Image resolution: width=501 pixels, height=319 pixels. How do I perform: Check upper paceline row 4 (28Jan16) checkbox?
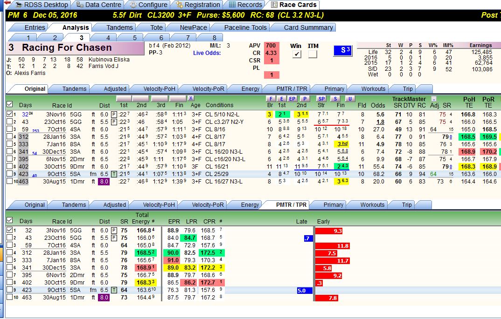10,136
